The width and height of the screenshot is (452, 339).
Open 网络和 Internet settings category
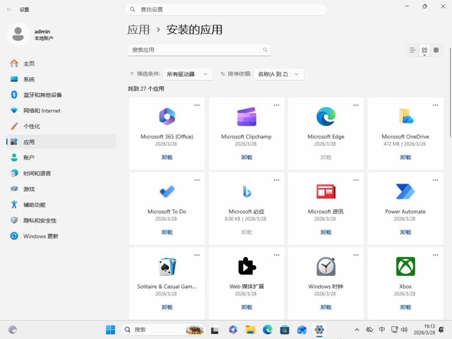pos(61,110)
